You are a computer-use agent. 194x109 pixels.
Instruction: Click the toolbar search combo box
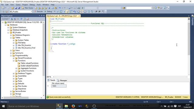(139, 8)
